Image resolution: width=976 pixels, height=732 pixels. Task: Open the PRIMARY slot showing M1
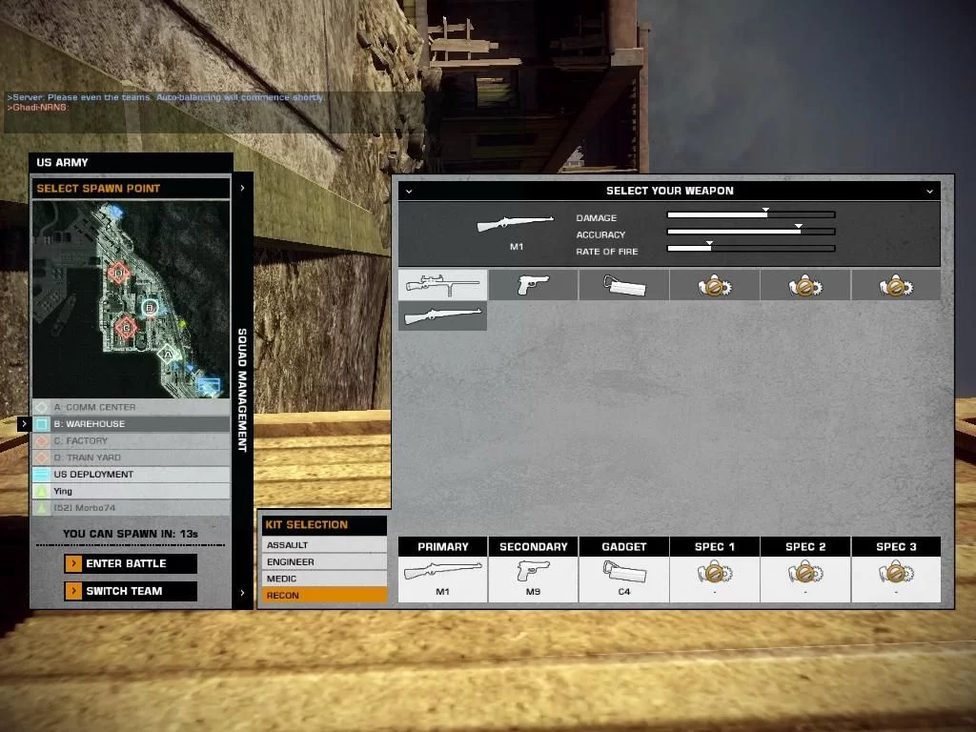tap(442, 570)
